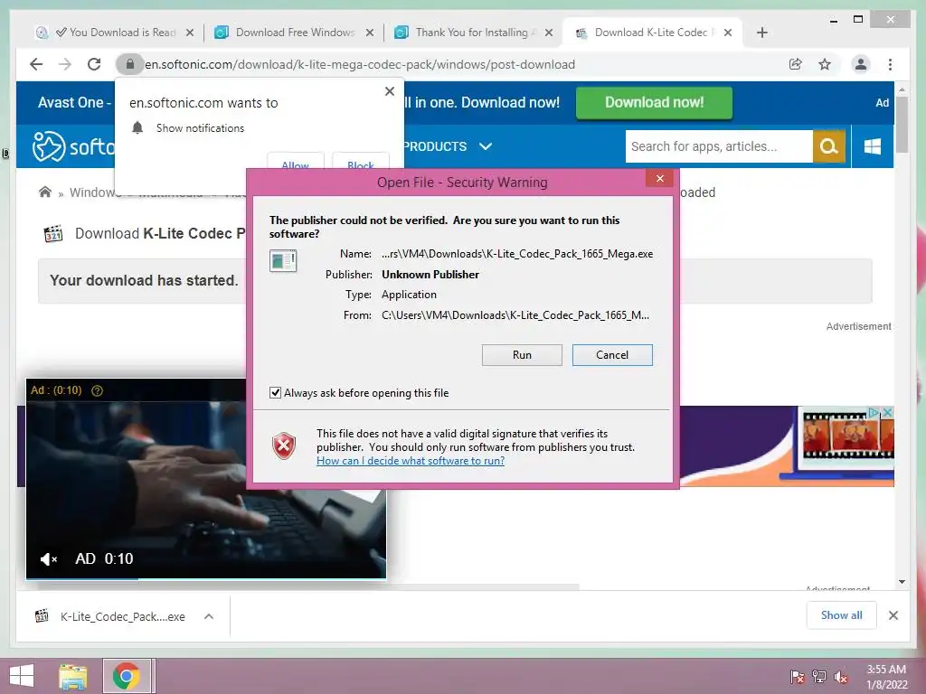Close the Security Warning dialog
926x694 pixels.
(x=659, y=178)
